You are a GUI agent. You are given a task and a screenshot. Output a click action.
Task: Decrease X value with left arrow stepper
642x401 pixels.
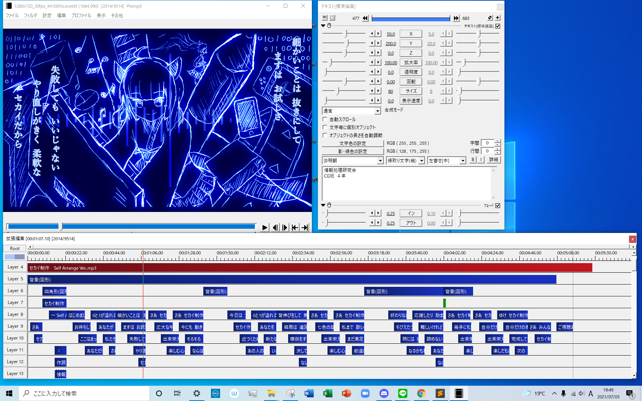tap(372, 34)
